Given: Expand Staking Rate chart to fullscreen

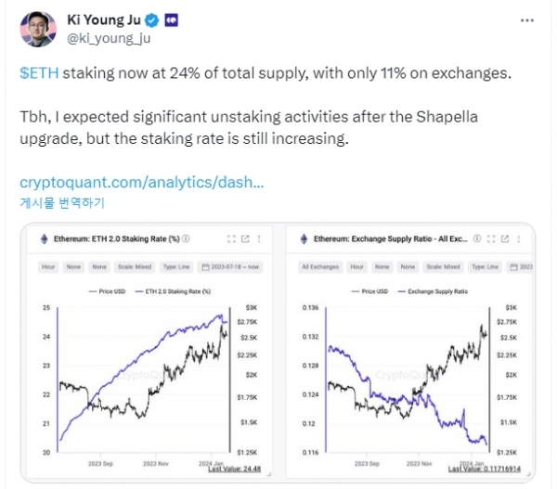Looking at the screenshot, I should tap(231, 238).
